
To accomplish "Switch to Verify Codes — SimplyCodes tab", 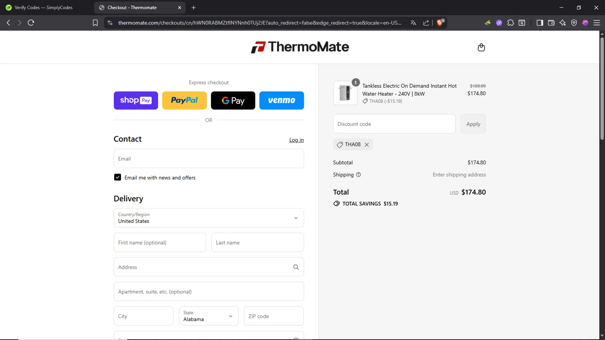I will (x=44, y=8).
